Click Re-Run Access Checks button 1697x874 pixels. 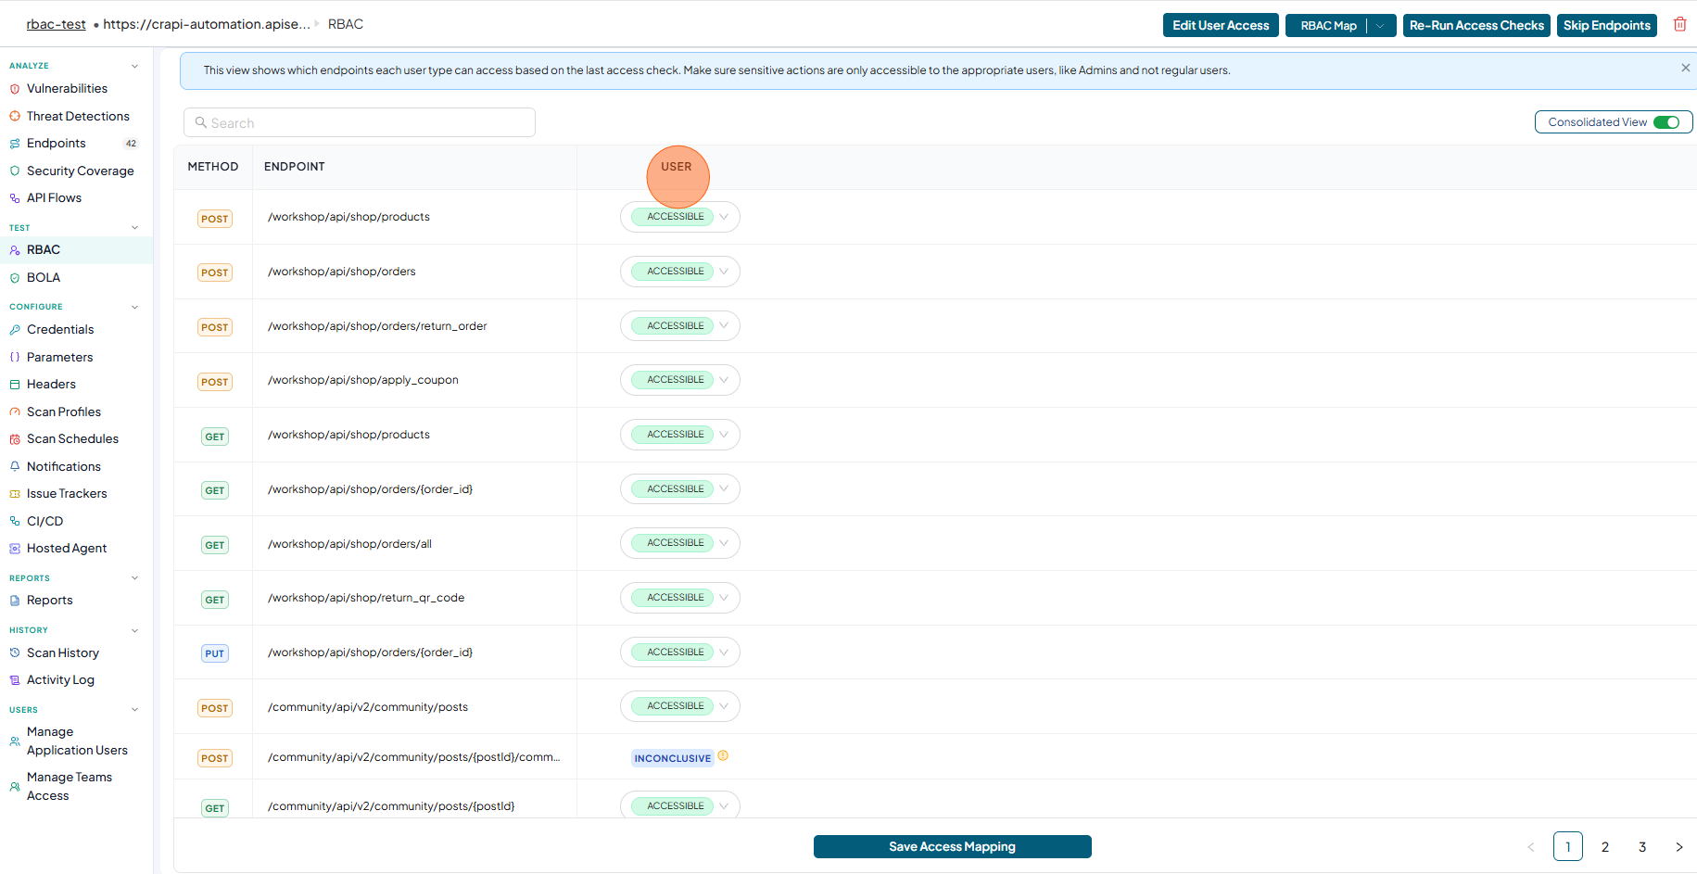tap(1476, 26)
